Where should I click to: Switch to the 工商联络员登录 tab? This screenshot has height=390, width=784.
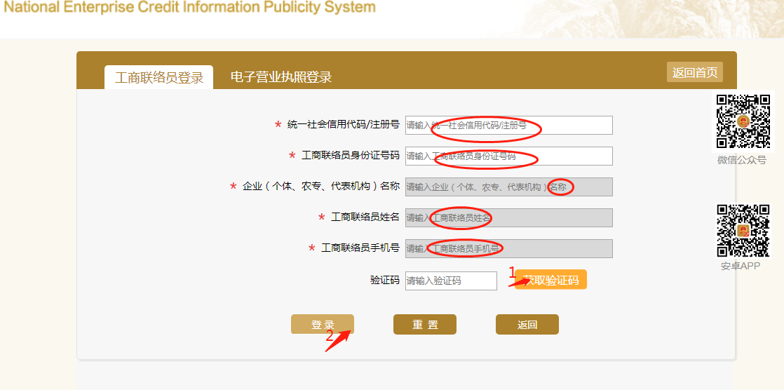[x=158, y=78]
